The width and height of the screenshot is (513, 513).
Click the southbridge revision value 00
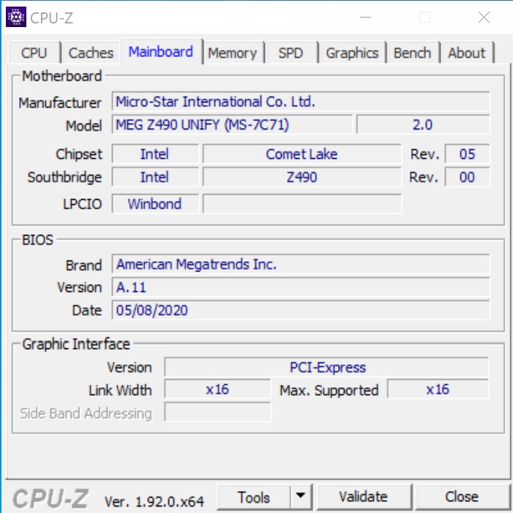click(467, 177)
